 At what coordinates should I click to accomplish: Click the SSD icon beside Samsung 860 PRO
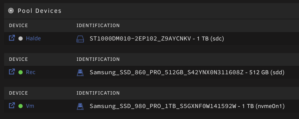80,73
